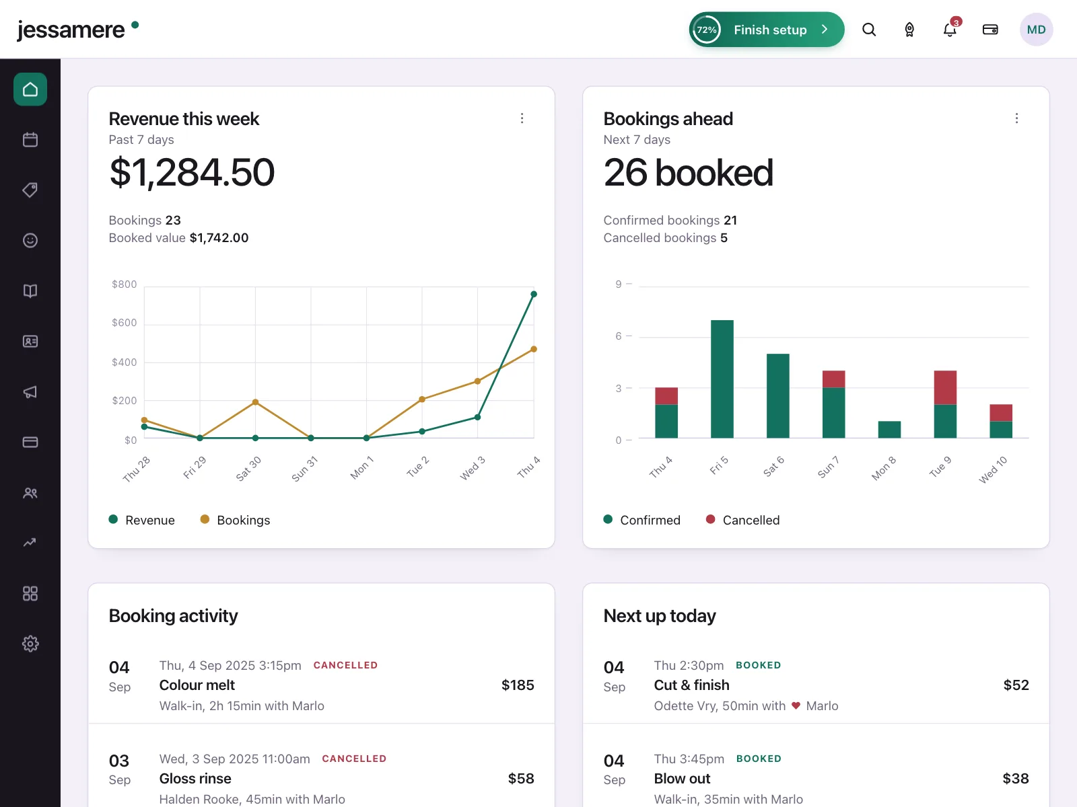Toggle the Bookings legend item
The width and height of the screenshot is (1077, 807).
click(236, 520)
